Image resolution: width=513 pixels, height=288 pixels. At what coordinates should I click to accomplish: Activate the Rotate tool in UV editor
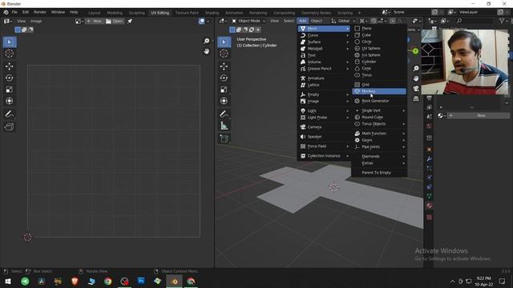(9, 78)
